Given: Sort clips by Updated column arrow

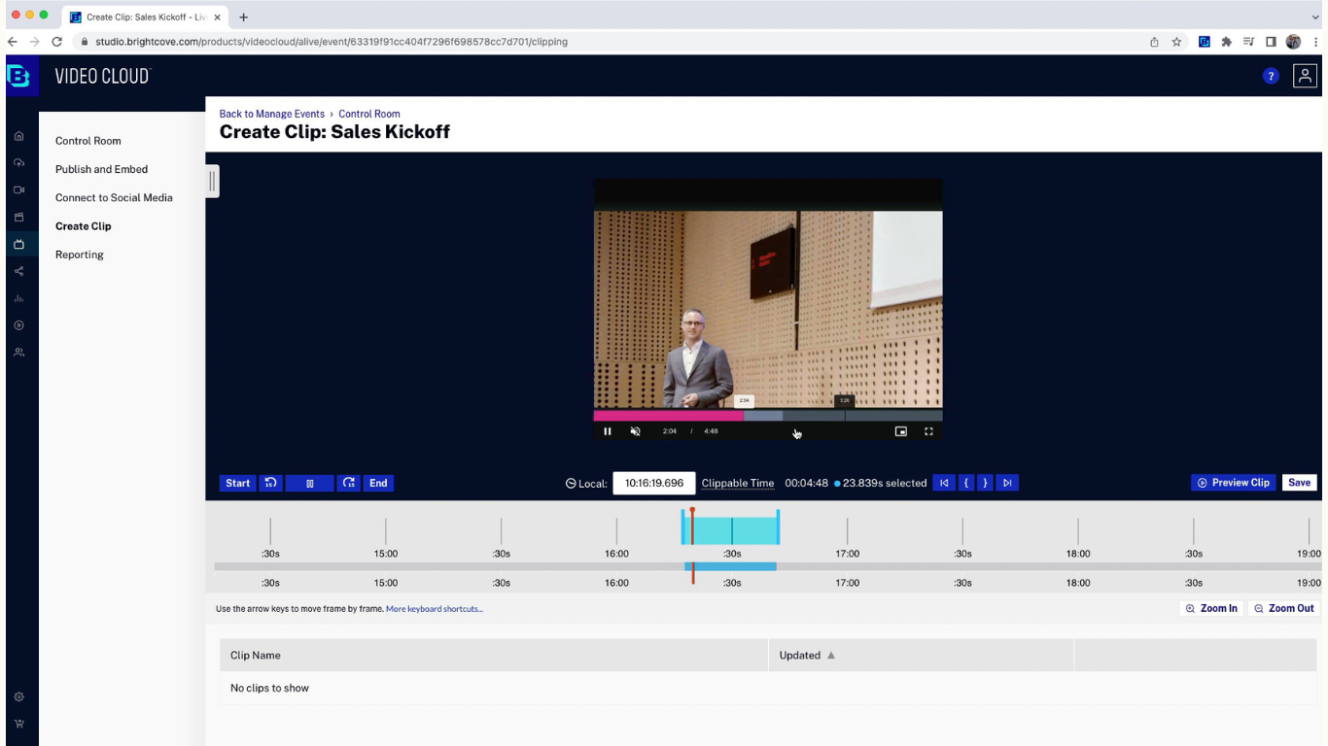Looking at the screenshot, I should pyautogui.click(x=831, y=656).
